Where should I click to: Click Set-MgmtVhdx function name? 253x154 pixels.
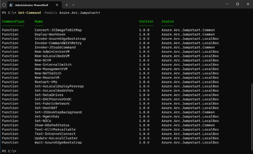47,117
